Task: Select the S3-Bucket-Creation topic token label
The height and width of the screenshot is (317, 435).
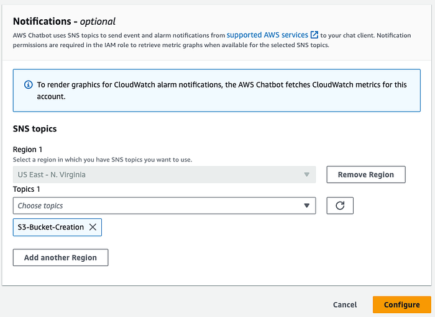Action: coord(51,227)
